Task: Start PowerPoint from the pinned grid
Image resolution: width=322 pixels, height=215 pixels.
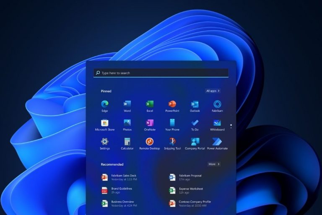Action: [172, 104]
